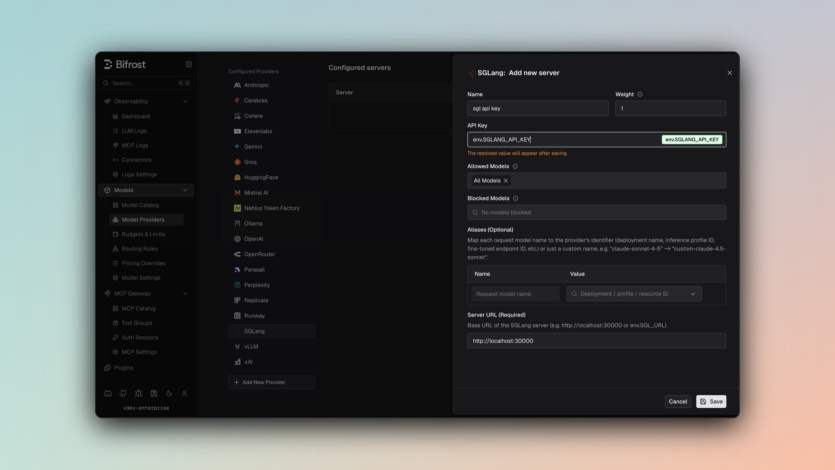The width and height of the screenshot is (835, 470).
Task: Select the SGLang provider
Action: point(272,331)
